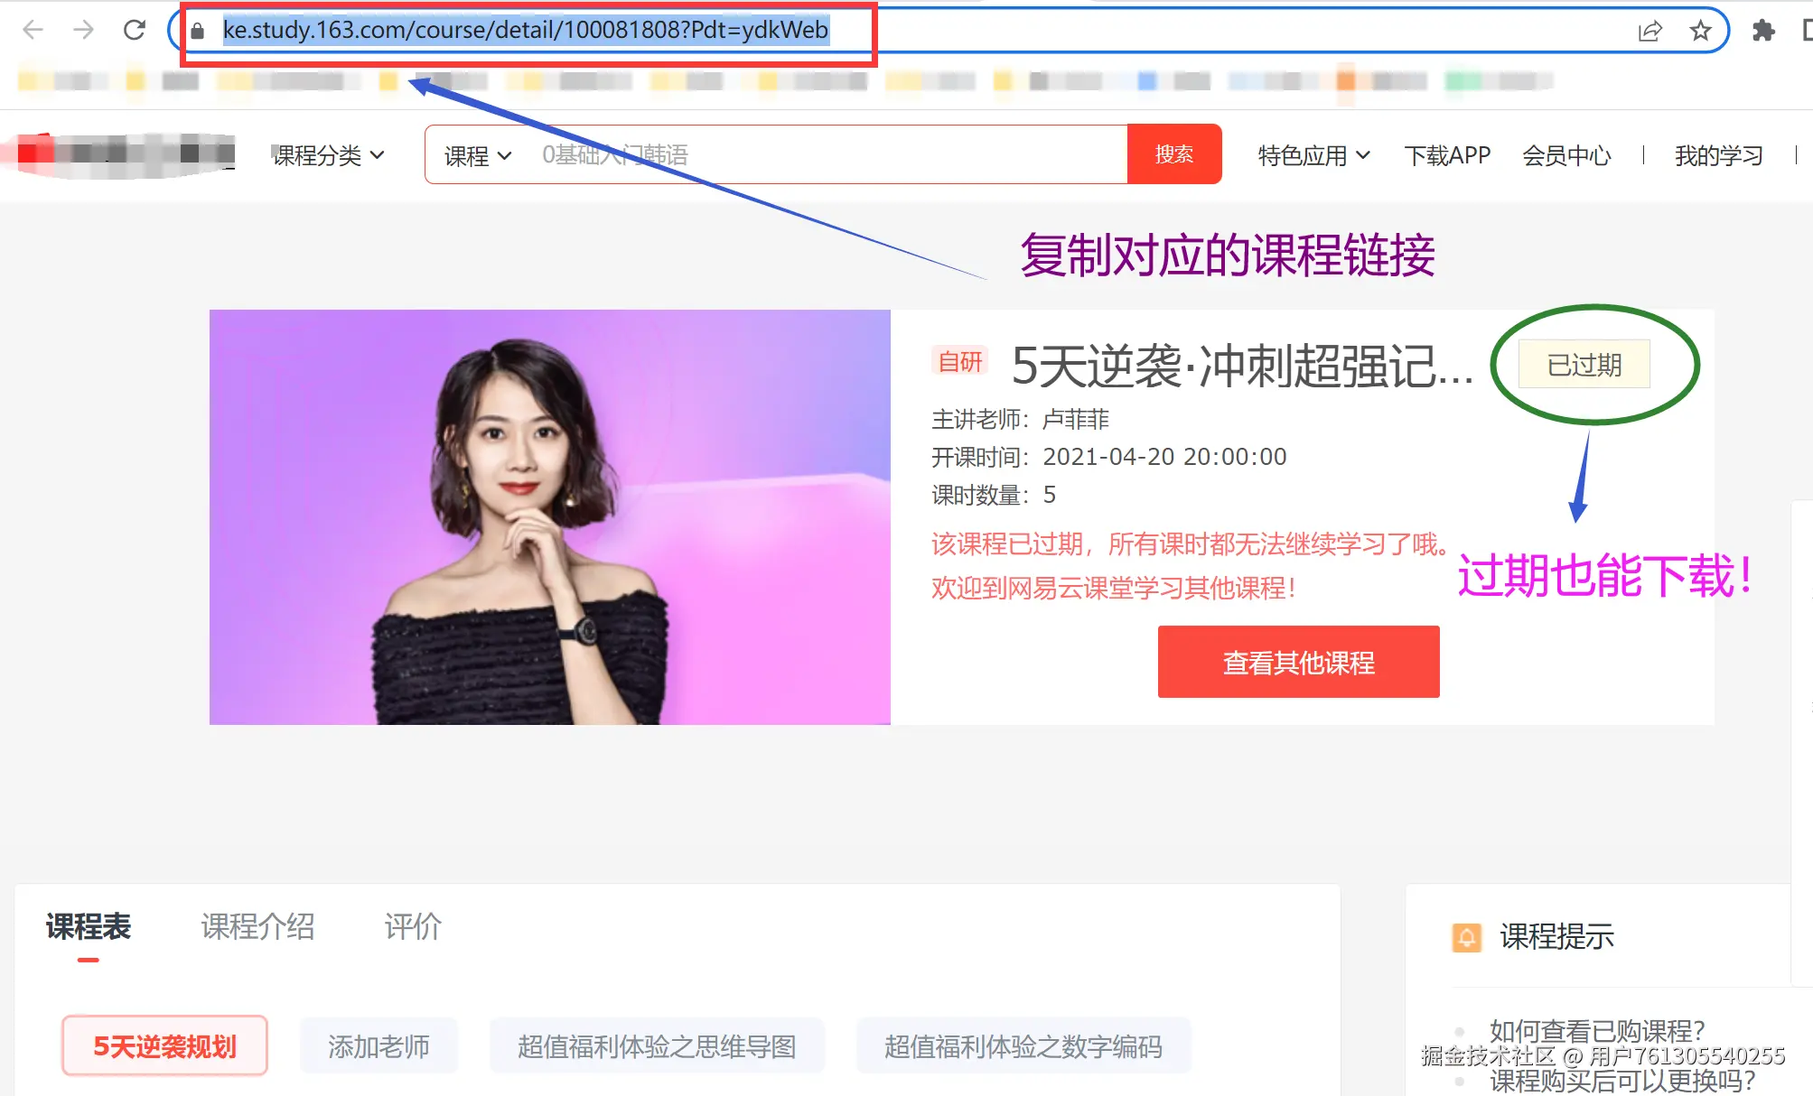Switch to the 评价 tab
Image resolution: width=1813 pixels, height=1096 pixels.
413,926
